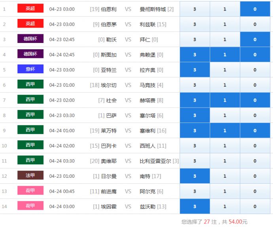The width and height of the screenshot is (273, 227).
Task: Click the 德国杯 tag in row 3
Action: tap(30, 39)
